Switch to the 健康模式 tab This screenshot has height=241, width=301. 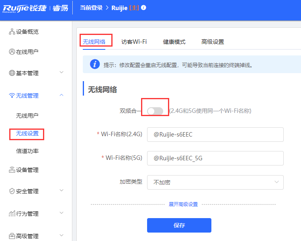(174, 42)
